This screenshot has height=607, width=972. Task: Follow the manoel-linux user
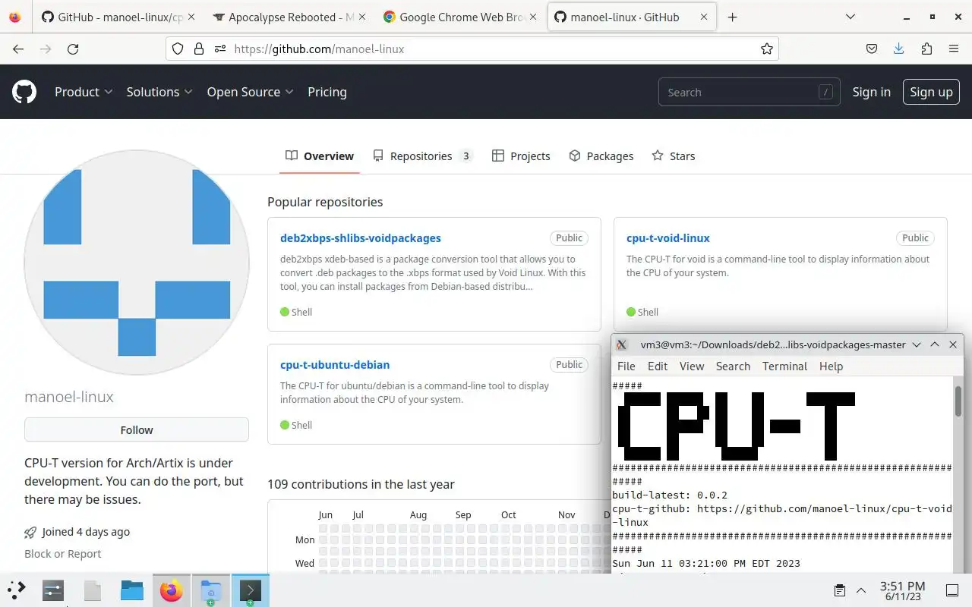[137, 429]
